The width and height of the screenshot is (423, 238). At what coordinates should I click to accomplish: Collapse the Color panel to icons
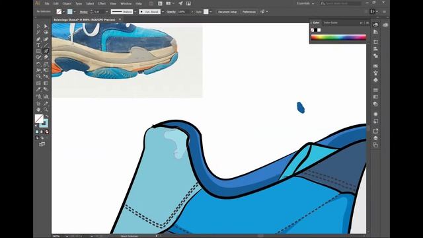362,23
